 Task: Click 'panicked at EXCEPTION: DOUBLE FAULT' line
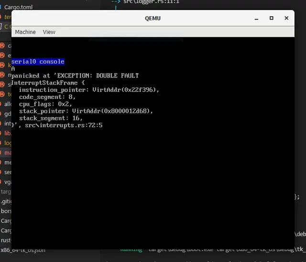click(75, 76)
